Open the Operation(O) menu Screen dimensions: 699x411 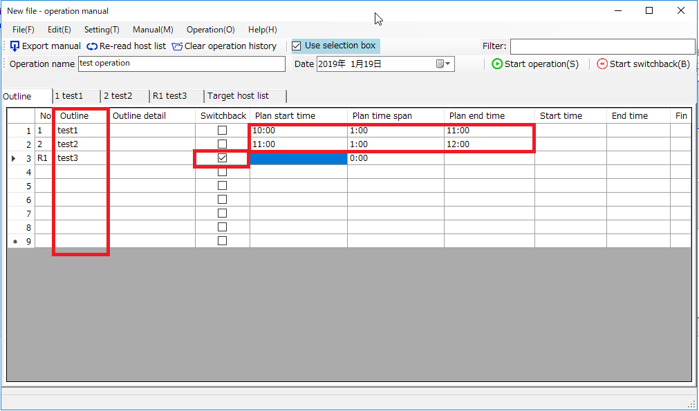pos(210,30)
